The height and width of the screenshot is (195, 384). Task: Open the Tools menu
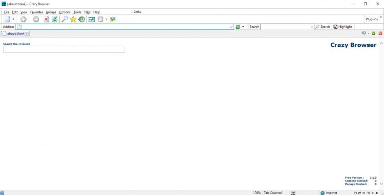(77, 12)
